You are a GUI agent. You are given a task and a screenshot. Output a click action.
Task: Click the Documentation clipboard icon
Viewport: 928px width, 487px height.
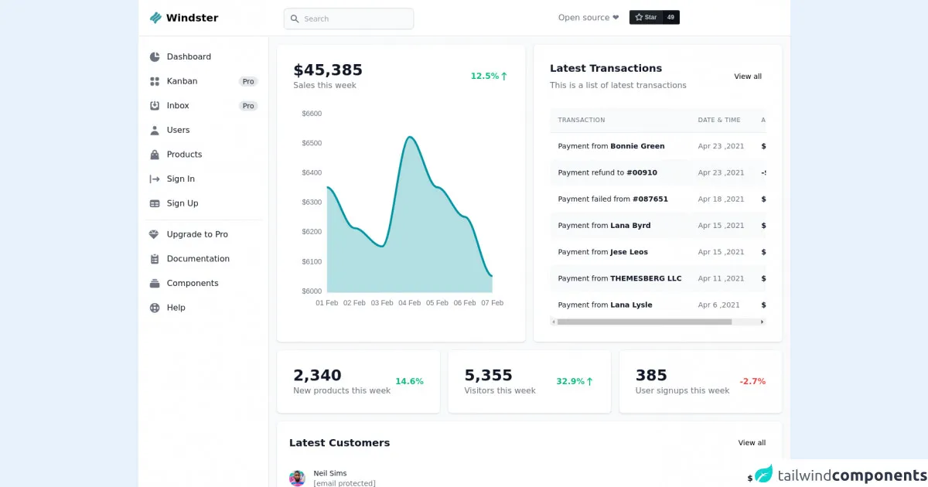(x=155, y=259)
